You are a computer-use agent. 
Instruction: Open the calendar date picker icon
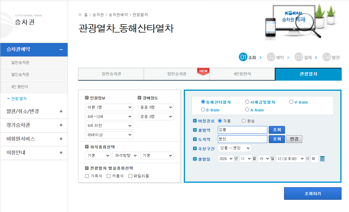322,159
